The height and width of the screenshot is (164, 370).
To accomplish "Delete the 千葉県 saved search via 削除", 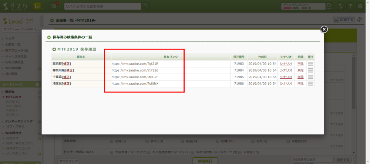I will tap(300, 77).
